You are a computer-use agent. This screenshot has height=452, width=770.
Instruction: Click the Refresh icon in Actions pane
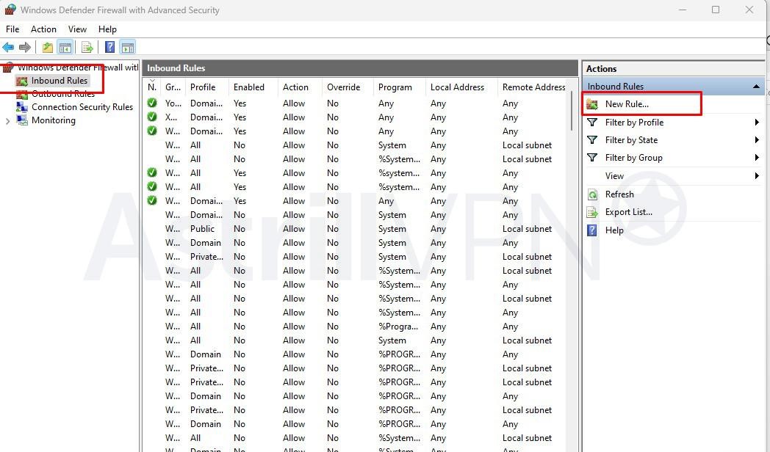click(592, 194)
